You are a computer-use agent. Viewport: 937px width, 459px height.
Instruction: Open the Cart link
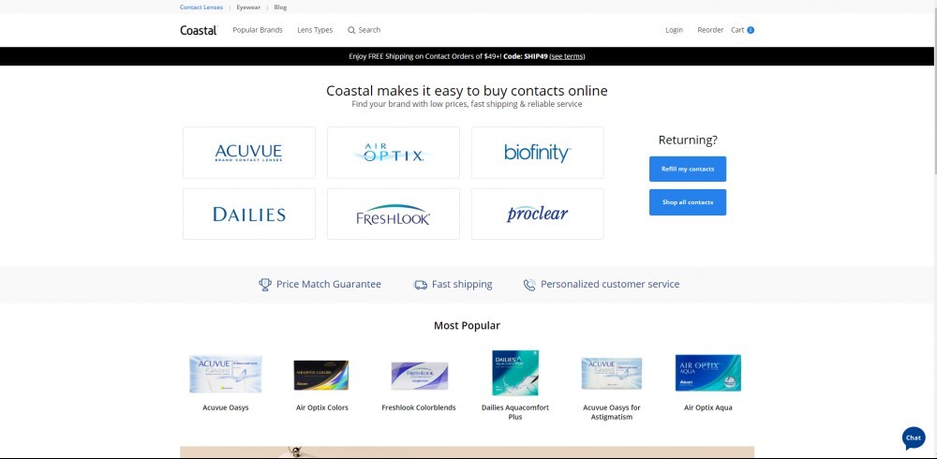pos(737,30)
